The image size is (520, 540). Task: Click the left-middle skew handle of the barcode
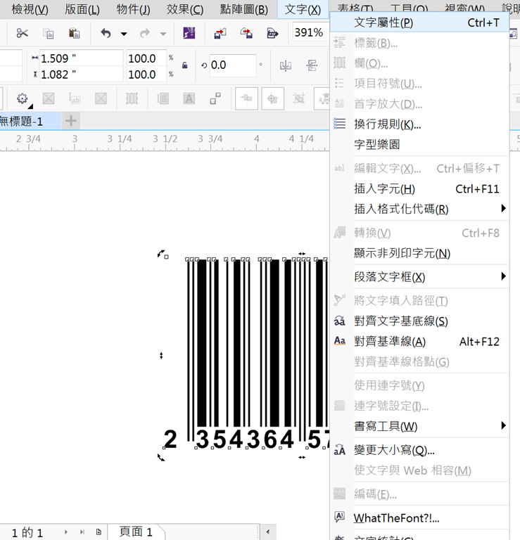(161, 355)
